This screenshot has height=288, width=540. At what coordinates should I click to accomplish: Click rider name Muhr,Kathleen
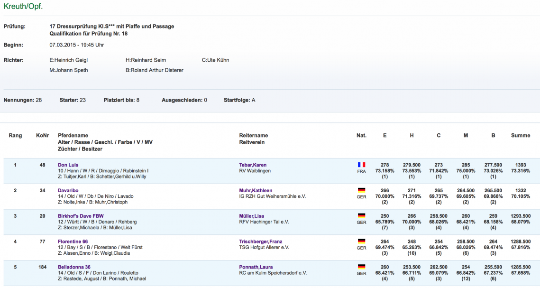point(256,191)
